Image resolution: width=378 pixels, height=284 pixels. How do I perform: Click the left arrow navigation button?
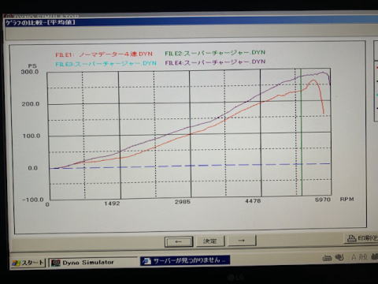179,241
